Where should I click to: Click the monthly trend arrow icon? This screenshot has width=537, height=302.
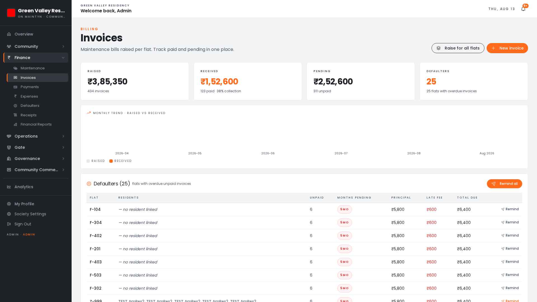click(x=89, y=113)
